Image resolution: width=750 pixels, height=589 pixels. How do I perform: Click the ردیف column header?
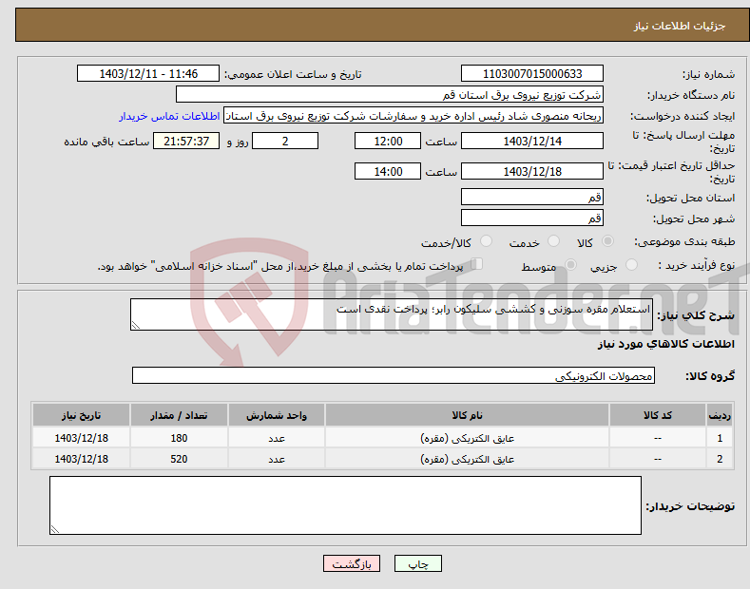click(x=720, y=415)
